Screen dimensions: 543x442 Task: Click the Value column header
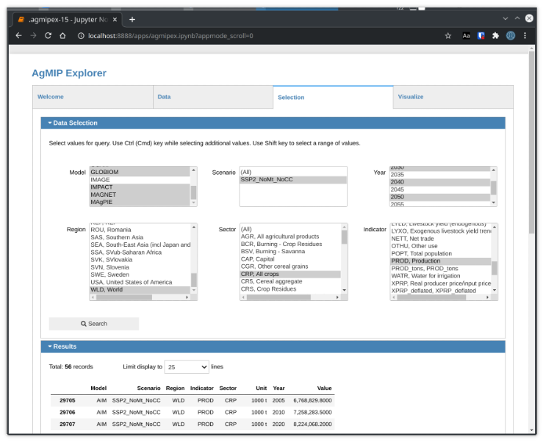coord(324,388)
